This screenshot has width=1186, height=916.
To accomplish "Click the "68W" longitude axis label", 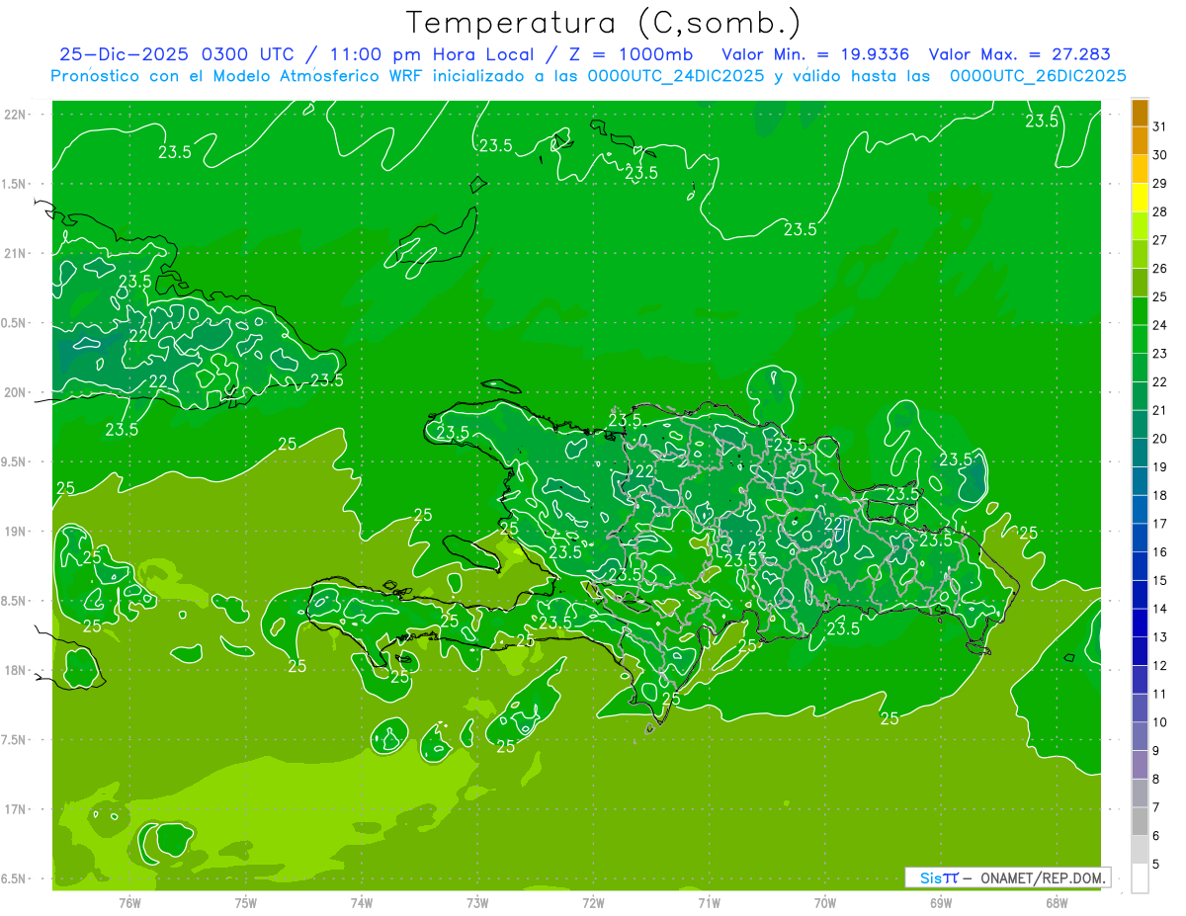I will point(1056,902).
